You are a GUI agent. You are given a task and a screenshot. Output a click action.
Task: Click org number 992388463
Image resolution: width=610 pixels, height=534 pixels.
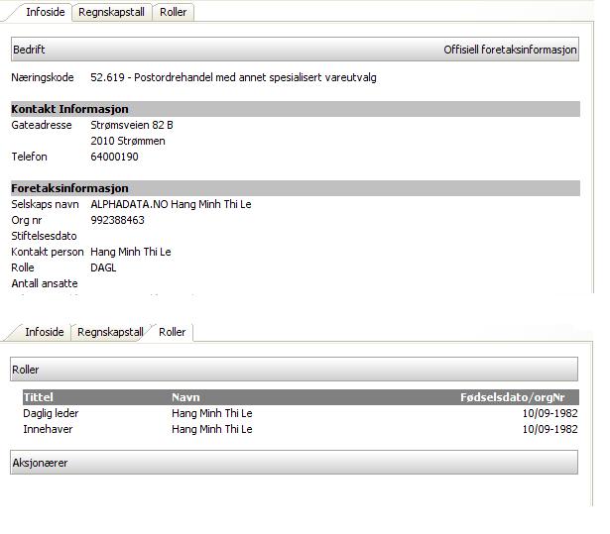(x=117, y=220)
